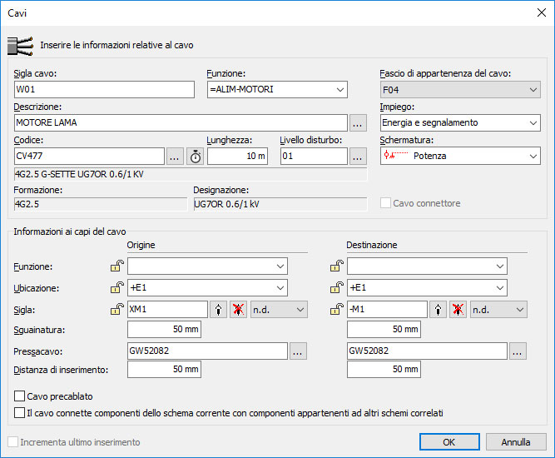Toggle Incrementa ultimo inserimento checkbox
Screen dimensions: 555x458
click(13, 441)
